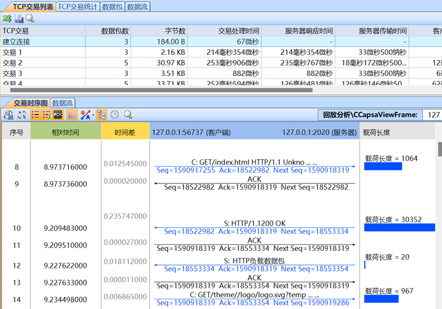442x309 pixels.
Task: Click the 127.0.0.1:2020 (服务器) header label
Action: pos(319,132)
